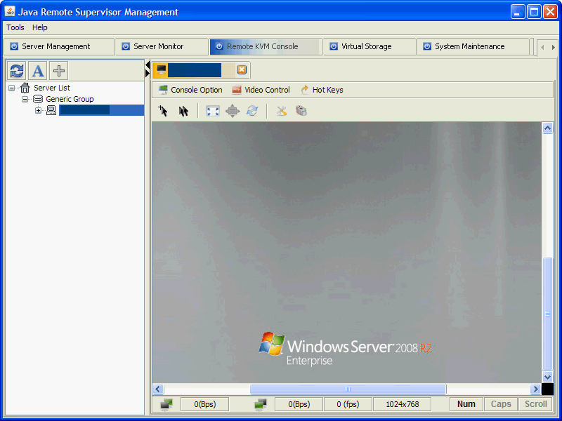Image resolution: width=562 pixels, height=421 pixels.
Task: Click the monitor icon on console session tab
Action: point(162,69)
